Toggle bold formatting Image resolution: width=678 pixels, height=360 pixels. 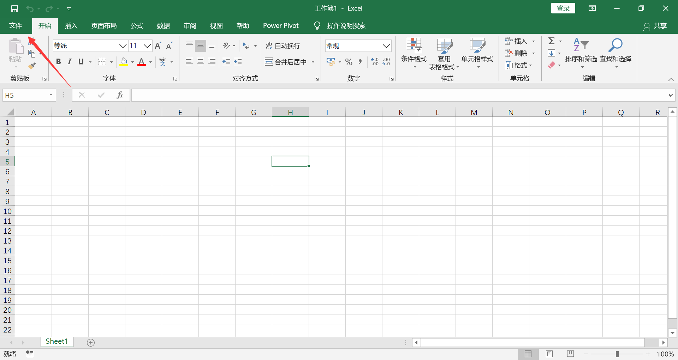(59, 62)
